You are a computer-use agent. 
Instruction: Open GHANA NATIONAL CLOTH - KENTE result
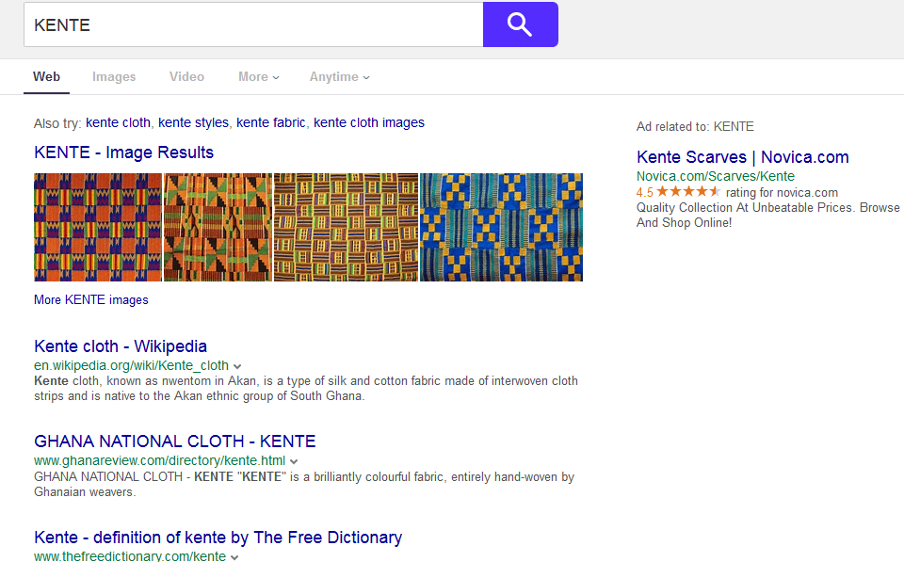174,442
